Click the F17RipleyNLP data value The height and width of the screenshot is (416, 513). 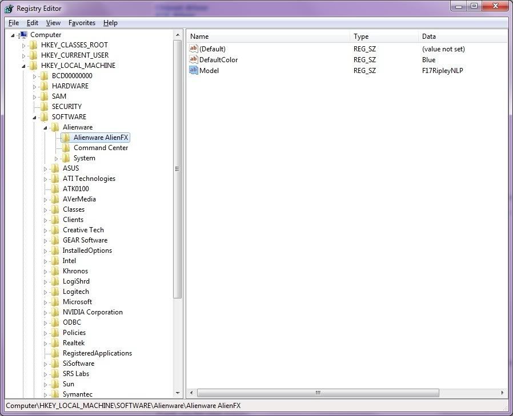pyautogui.click(x=442, y=71)
